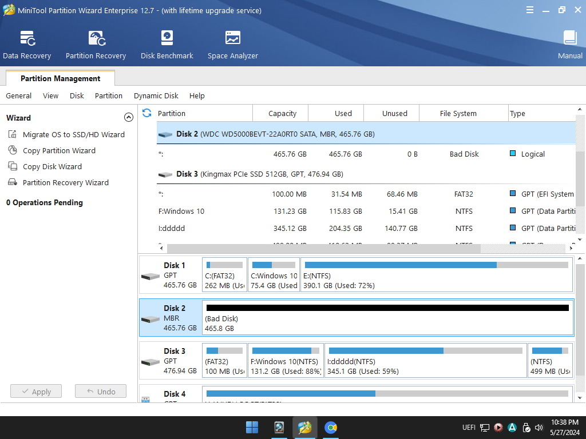This screenshot has height=439, width=586.
Task: Click the red media player tray icon
Action: (x=498, y=428)
